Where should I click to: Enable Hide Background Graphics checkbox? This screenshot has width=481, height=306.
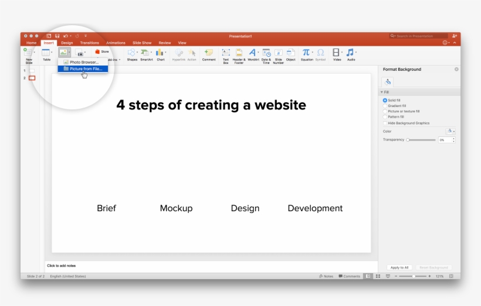(x=385, y=123)
